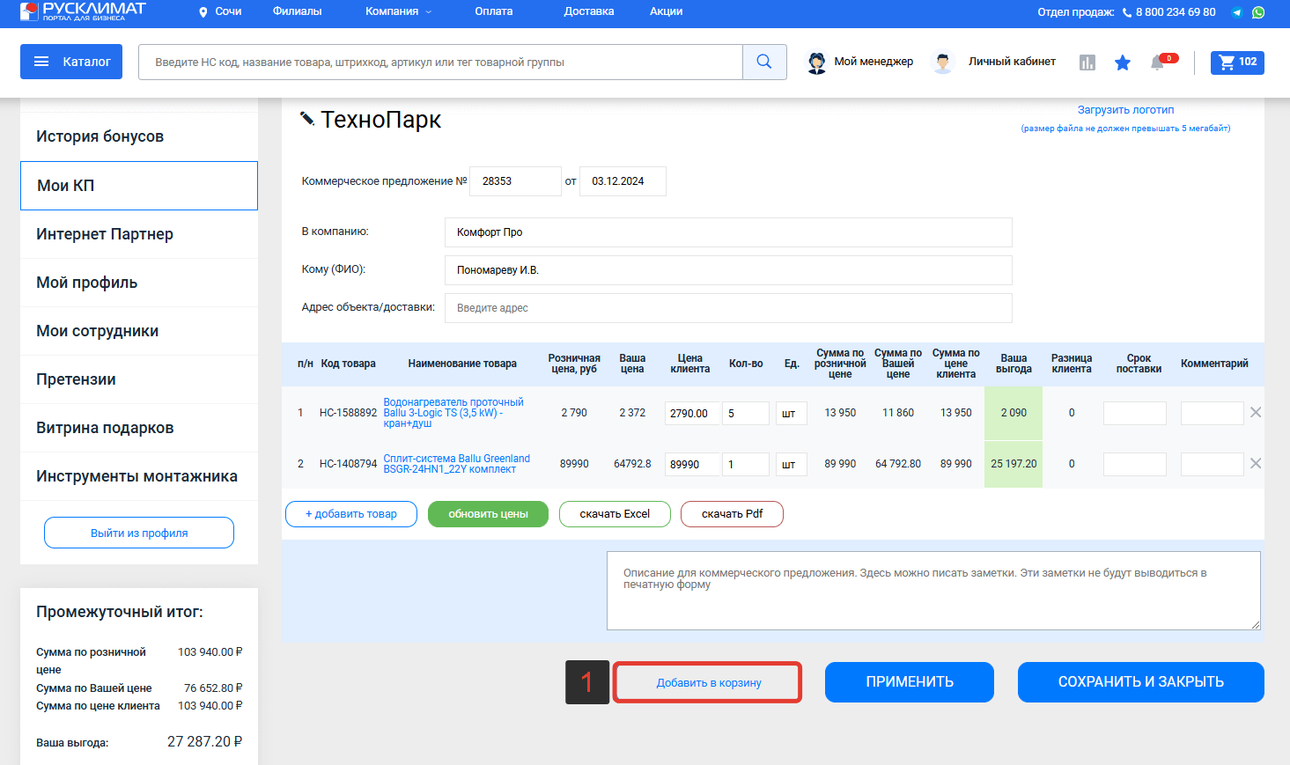Open the Мой менеджер avatar icon
Viewport: 1290px width, 765px height.
coord(817,63)
